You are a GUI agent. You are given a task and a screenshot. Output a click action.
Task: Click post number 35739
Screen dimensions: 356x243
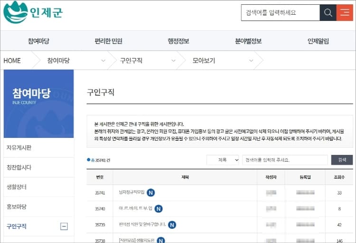pyautogui.click(x=100, y=225)
